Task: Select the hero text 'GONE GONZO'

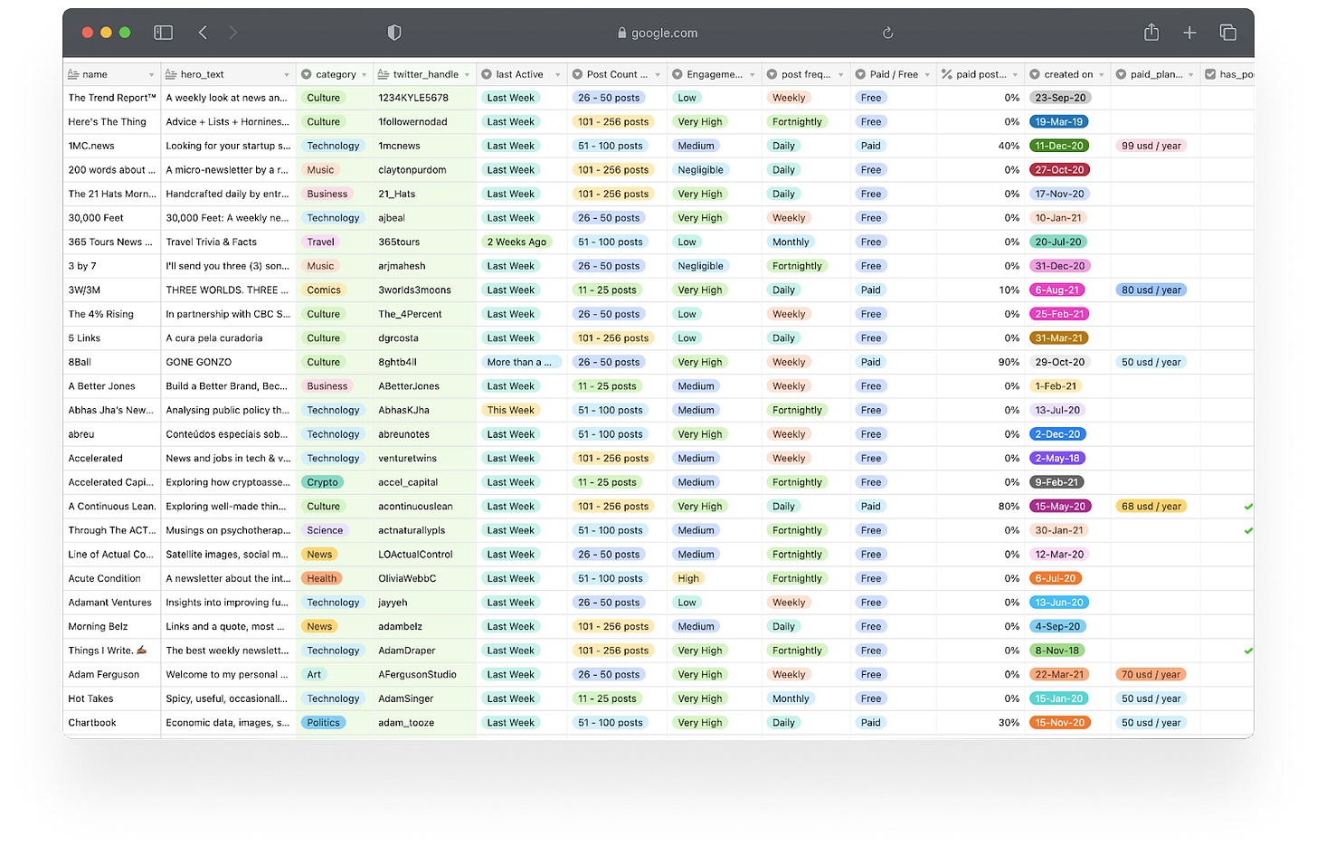Action: coord(199,362)
